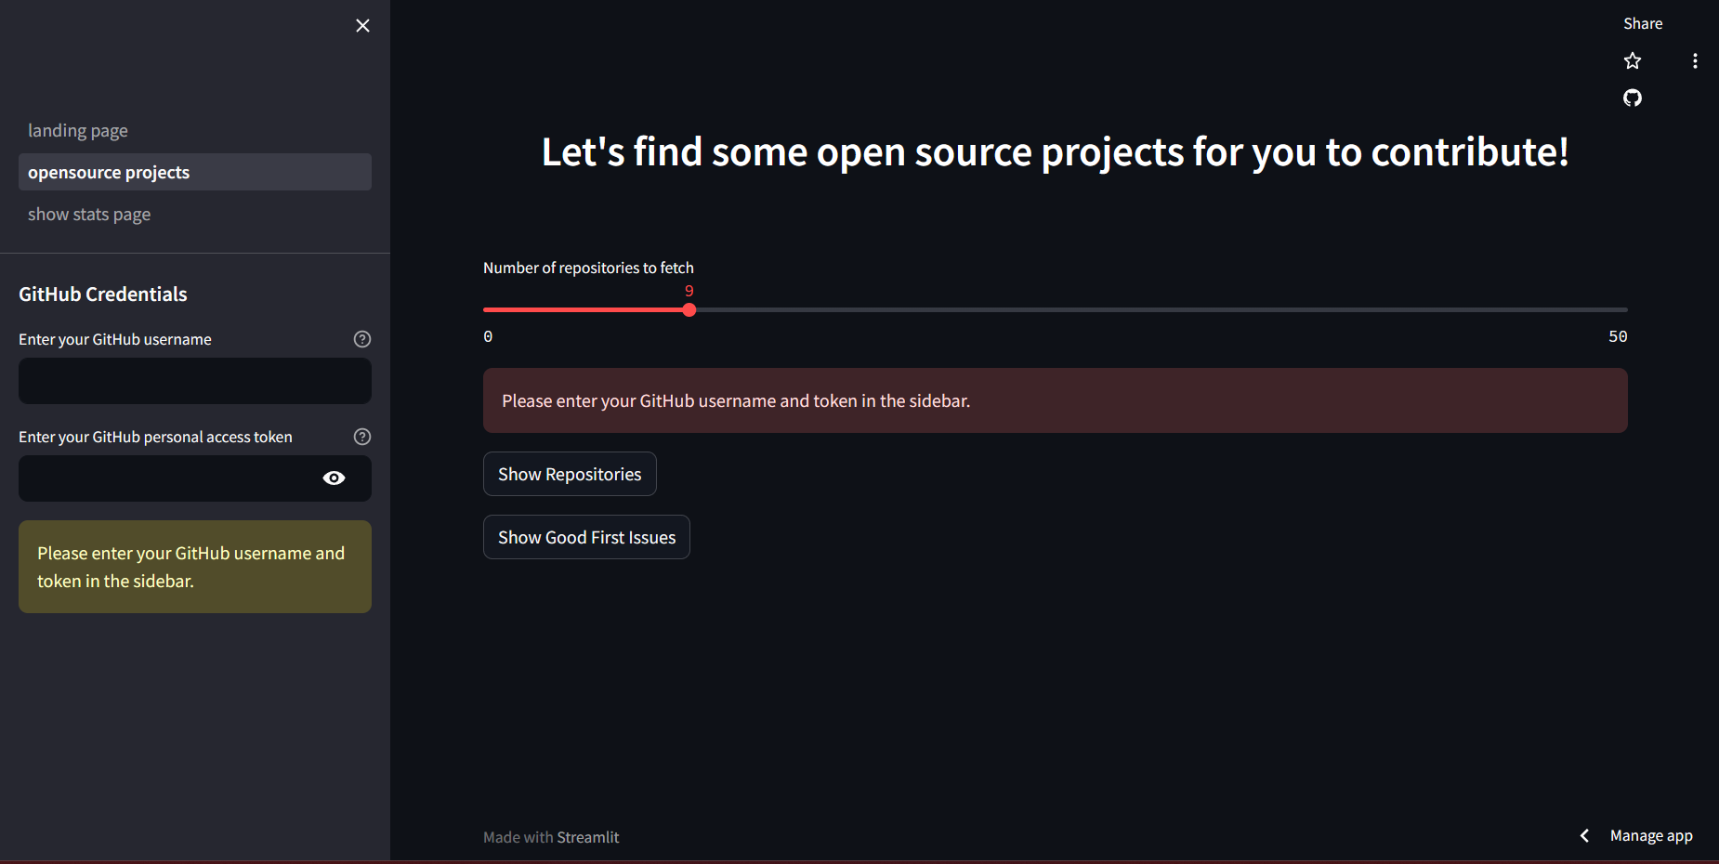Screen dimensions: 1719x864
Task: Open the Streamlit website link
Action: [x=588, y=836]
